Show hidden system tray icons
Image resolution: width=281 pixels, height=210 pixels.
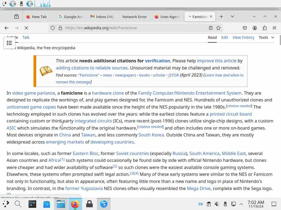pyautogui.click(x=241, y=204)
